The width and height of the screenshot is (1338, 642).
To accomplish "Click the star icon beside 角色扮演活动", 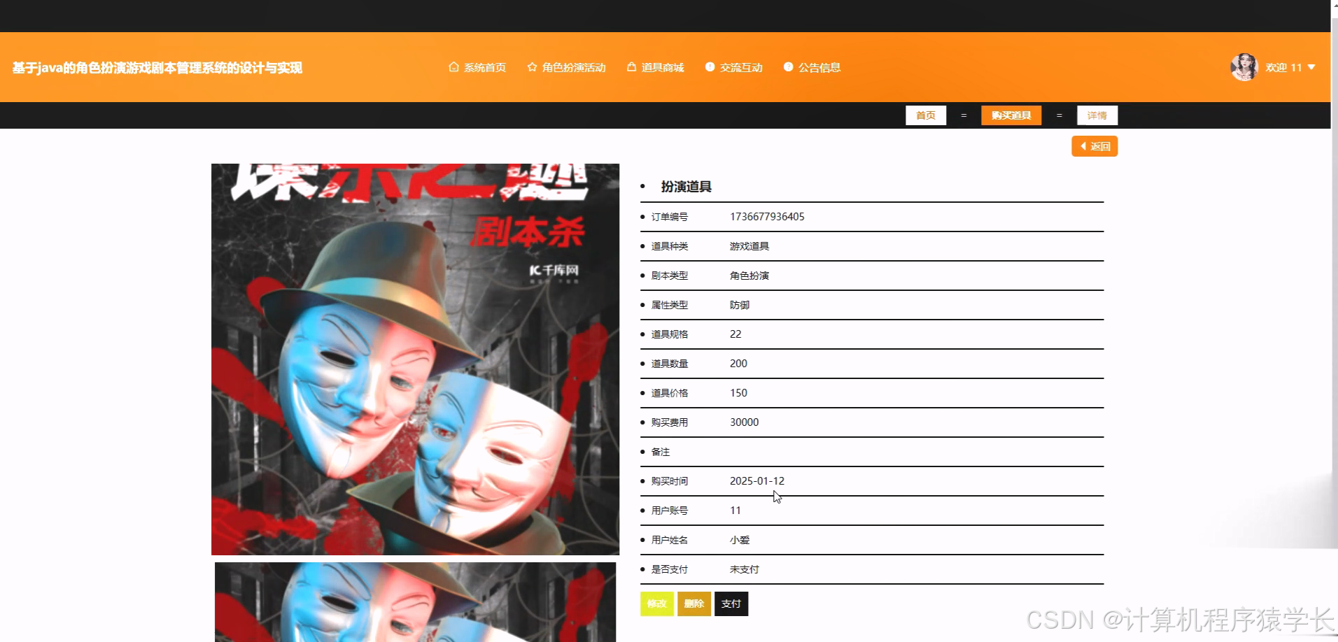I will tap(531, 67).
